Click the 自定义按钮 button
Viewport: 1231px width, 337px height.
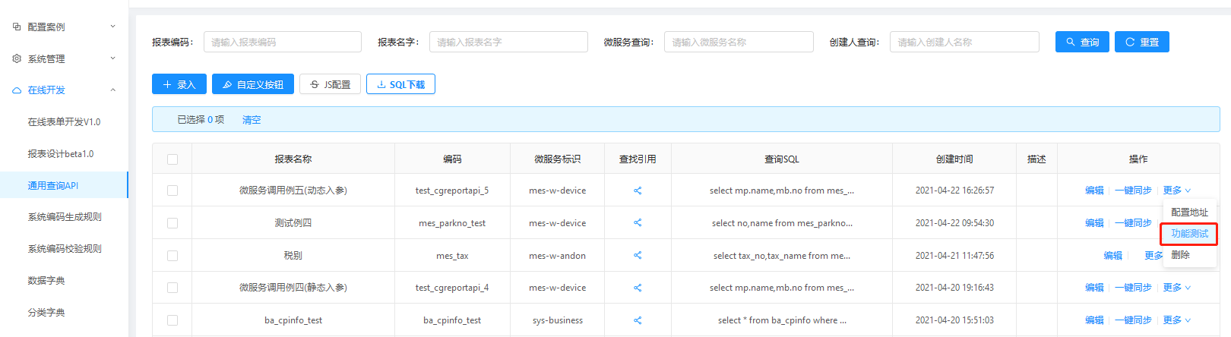pos(253,84)
